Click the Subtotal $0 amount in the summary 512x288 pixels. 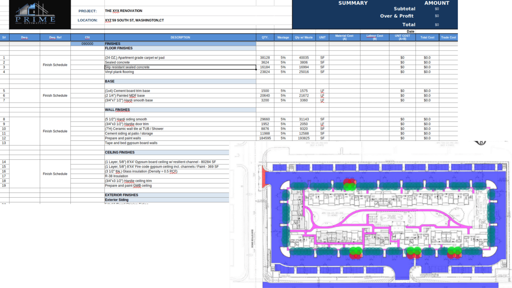[437, 9]
